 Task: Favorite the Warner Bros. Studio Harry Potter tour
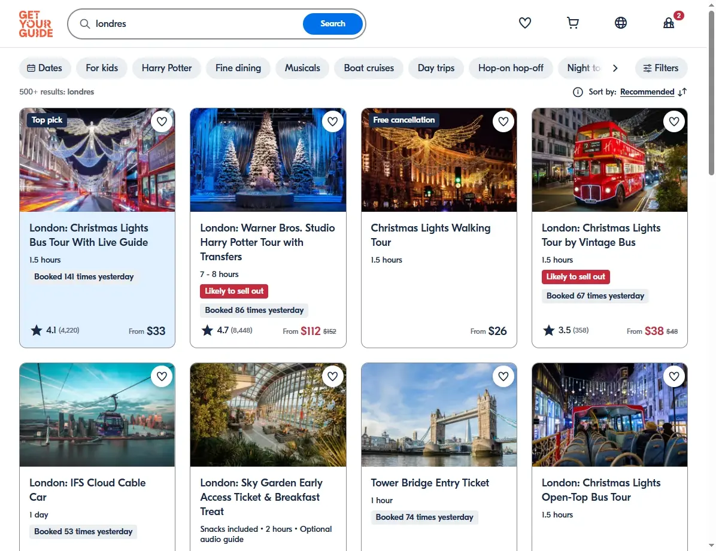[x=332, y=121]
